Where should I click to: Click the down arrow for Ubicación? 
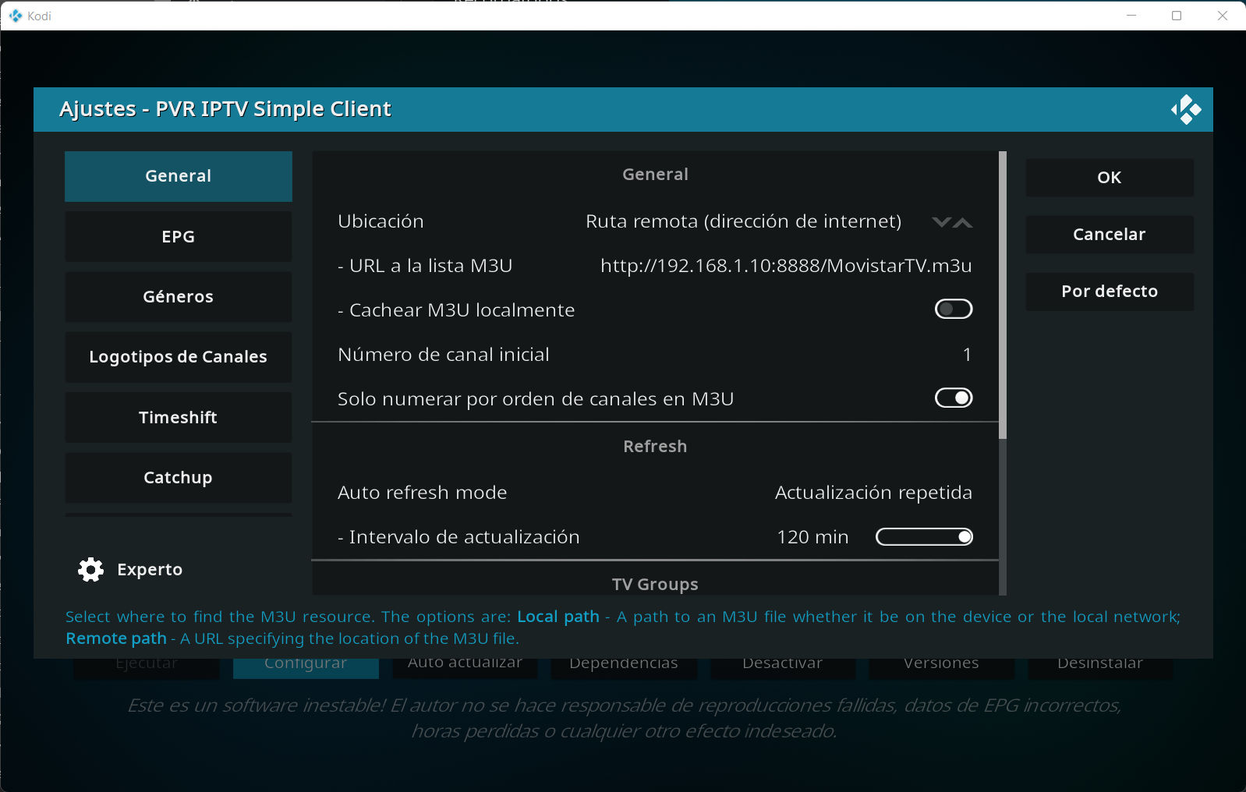[941, 222]
